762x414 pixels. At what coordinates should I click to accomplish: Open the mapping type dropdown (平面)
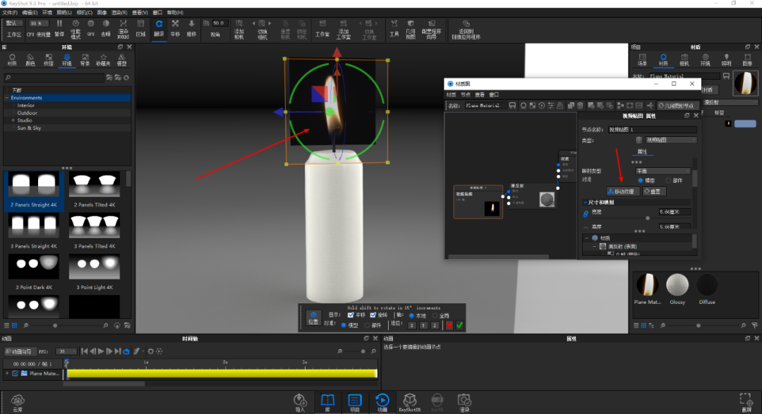663,171
